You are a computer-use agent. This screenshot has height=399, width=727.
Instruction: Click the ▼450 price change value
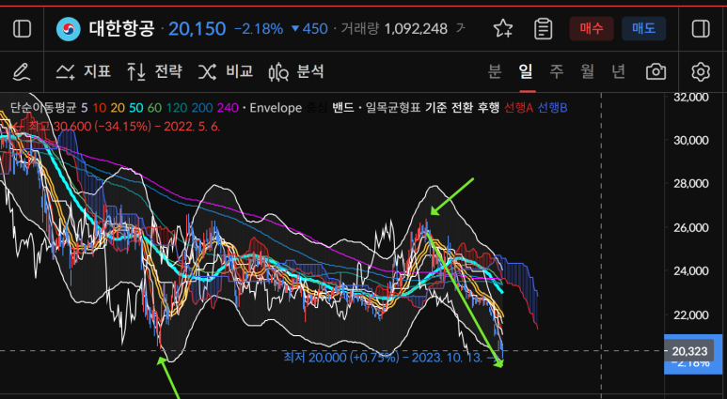309,29
